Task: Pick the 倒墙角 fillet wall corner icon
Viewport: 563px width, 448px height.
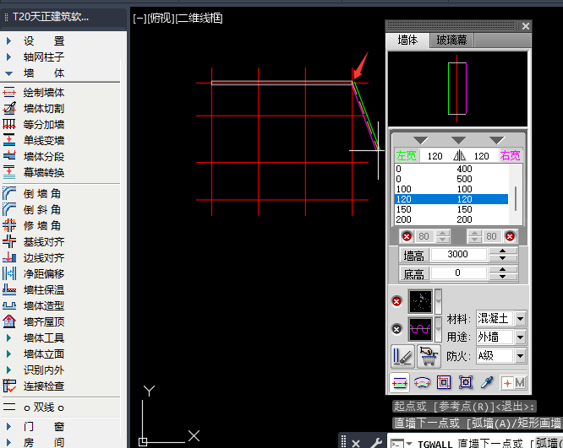Action: [x=9, y=193]
